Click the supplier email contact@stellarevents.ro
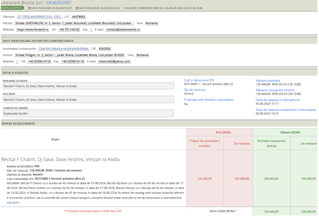This screenshot has width=319, height=219. [123, 30]
